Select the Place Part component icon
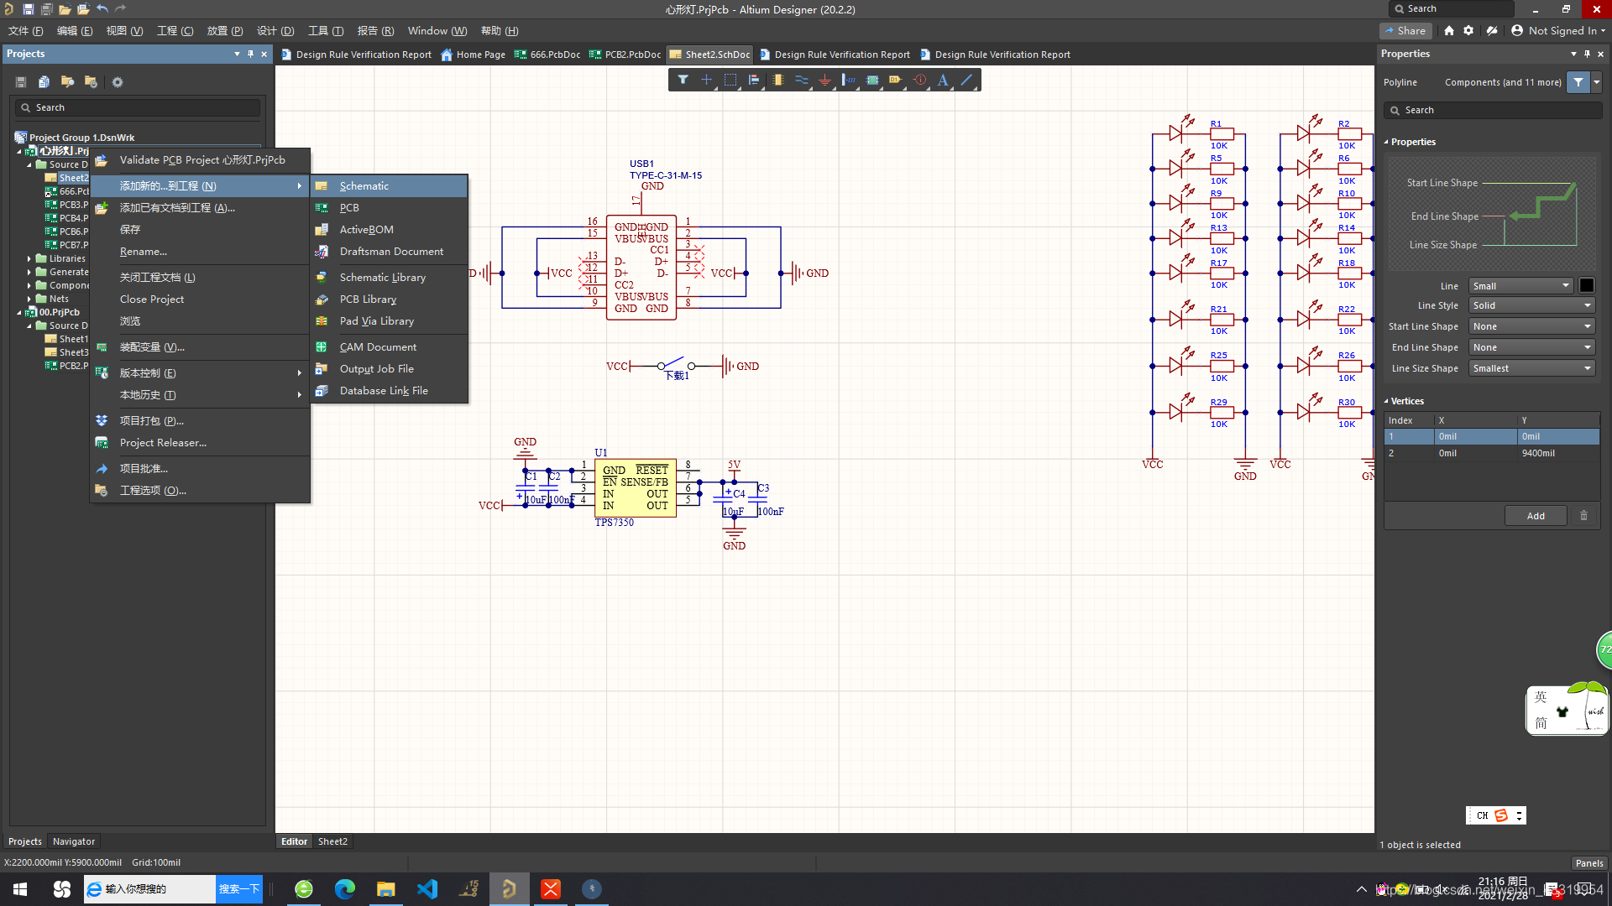The height and width of the screenshot is (906, 1612). pos(778,80)
